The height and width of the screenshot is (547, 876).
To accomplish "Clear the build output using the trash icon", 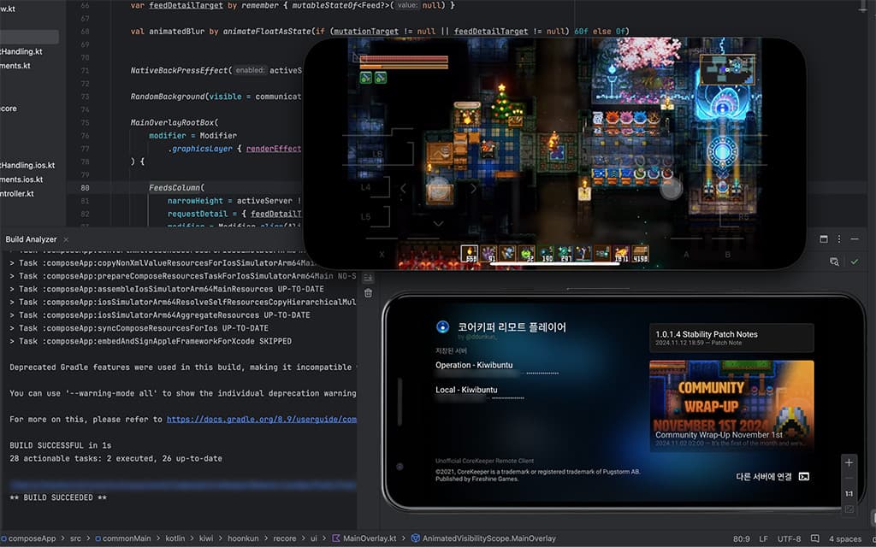I will (x=368, y=293).
